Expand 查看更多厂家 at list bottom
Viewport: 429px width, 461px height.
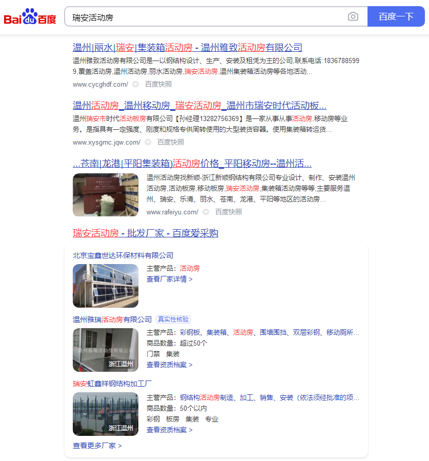pos(97,446)
